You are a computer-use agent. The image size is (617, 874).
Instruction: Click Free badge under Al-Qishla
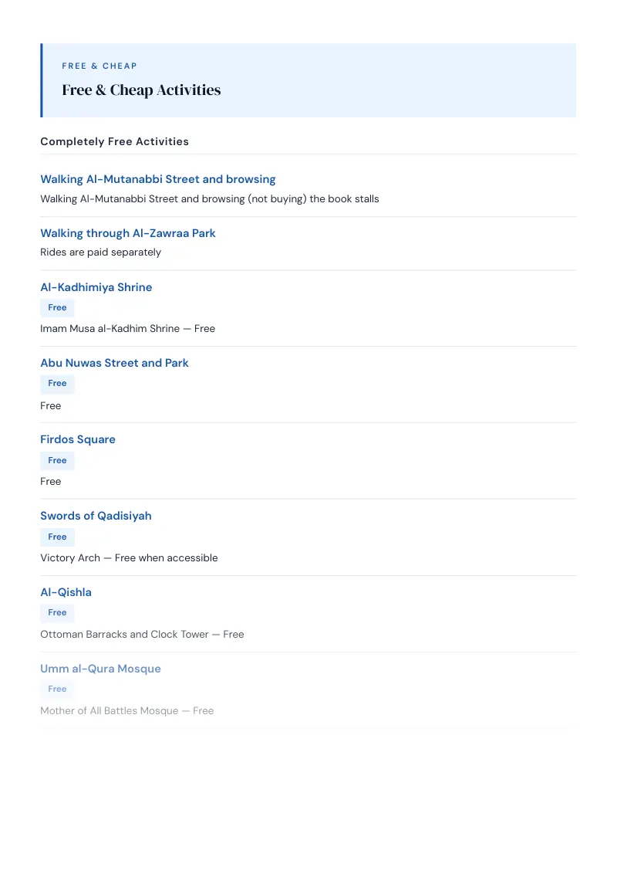(57, 612)
